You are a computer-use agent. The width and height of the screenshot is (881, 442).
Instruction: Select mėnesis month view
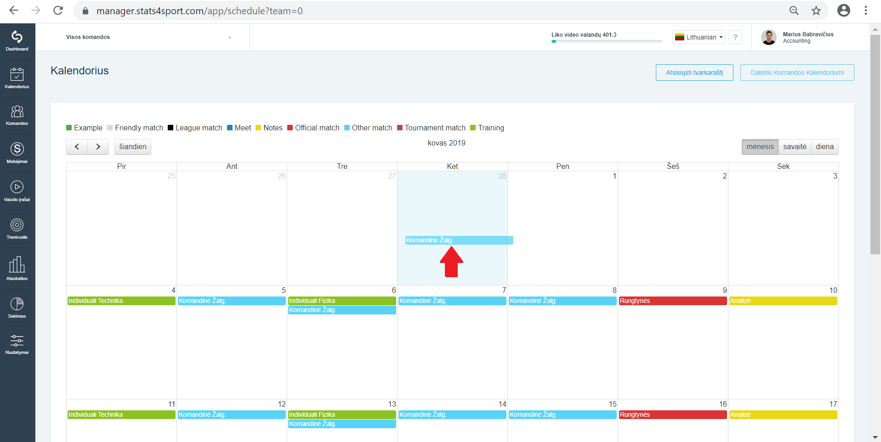click(x=760, y=147)
